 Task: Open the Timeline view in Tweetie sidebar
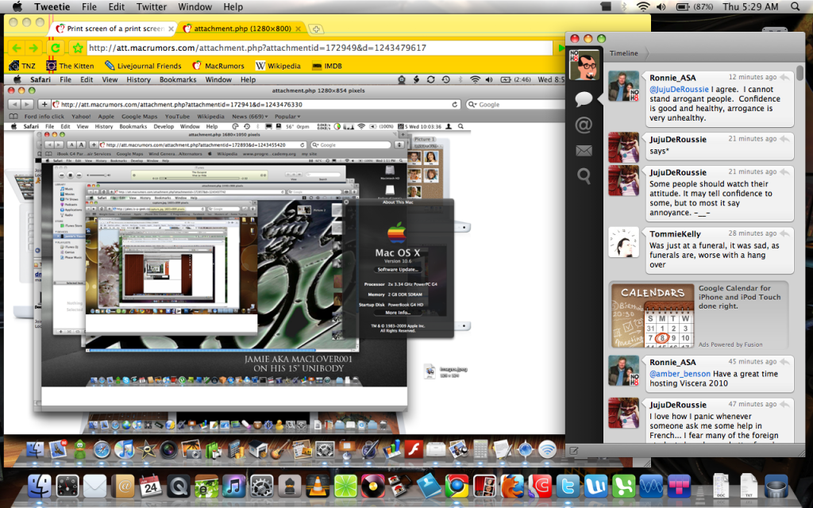tap(584, 98)
